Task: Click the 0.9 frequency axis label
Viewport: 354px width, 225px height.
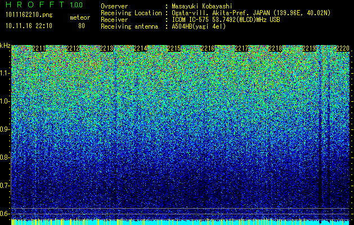Action: [5, 129]
